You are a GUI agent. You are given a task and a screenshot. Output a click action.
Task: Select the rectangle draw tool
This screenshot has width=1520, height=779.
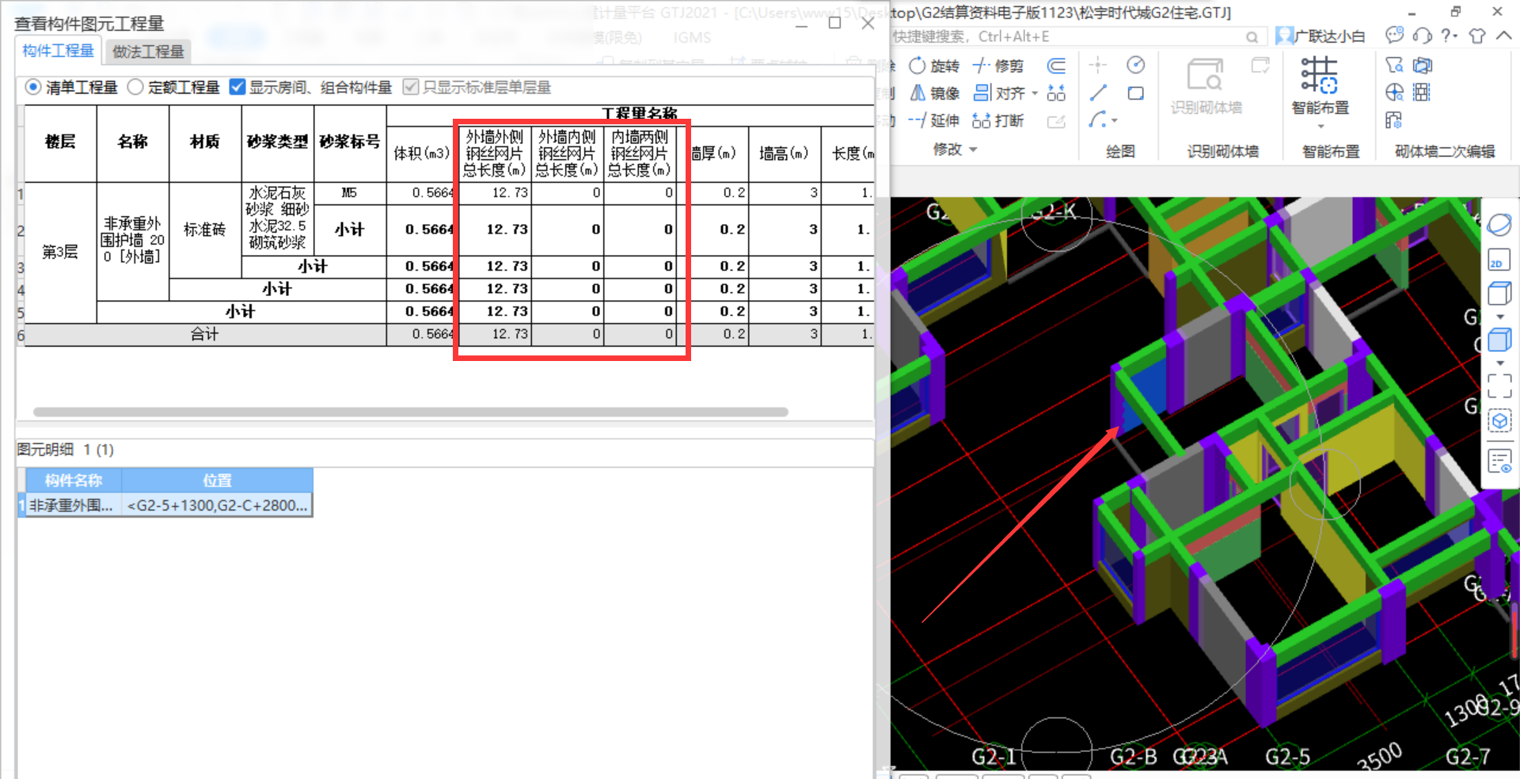[x=1135, y=93]
